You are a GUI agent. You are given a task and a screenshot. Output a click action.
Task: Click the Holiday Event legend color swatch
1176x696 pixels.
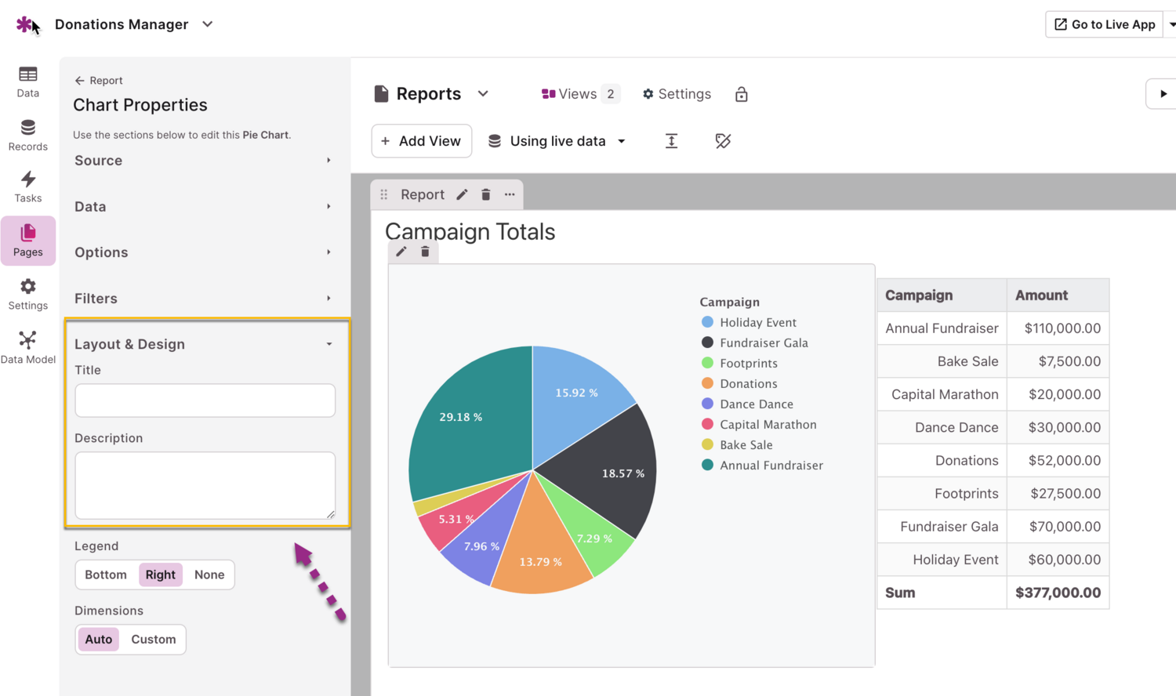[x=707, y=322]
